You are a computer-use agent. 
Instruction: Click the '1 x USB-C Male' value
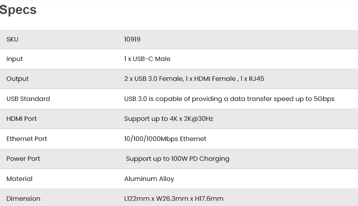[147, 59]
